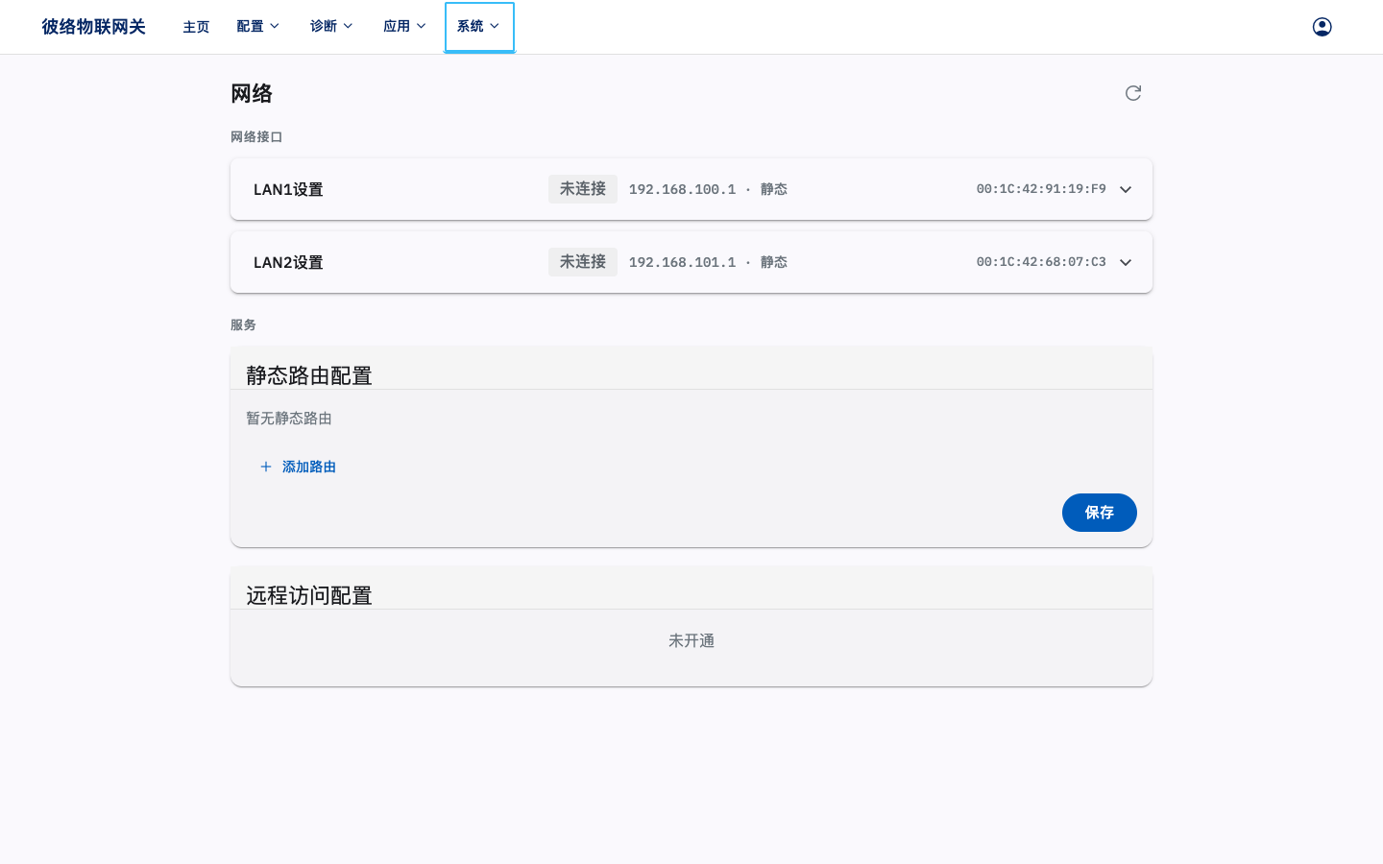Image resolution: width=1383 pixels, height=864 pixels.
Task: Go to the 主页 nav item
Action: point(196,27)
